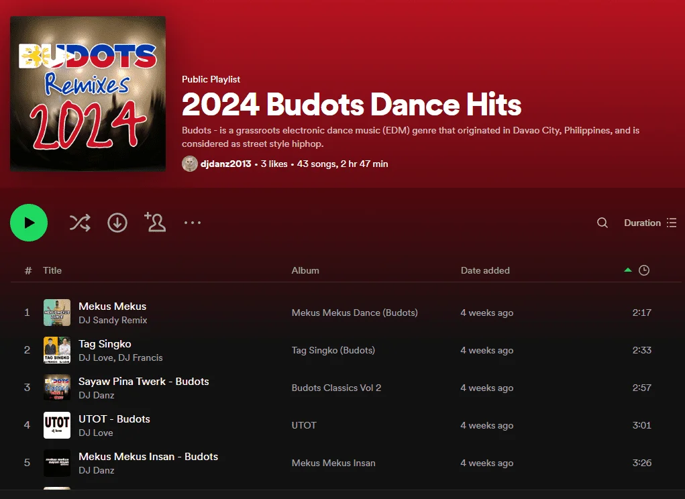Open album Budots Classics Vol 2
The width and height of the screenshot is (685, 499).
(336, 388)
